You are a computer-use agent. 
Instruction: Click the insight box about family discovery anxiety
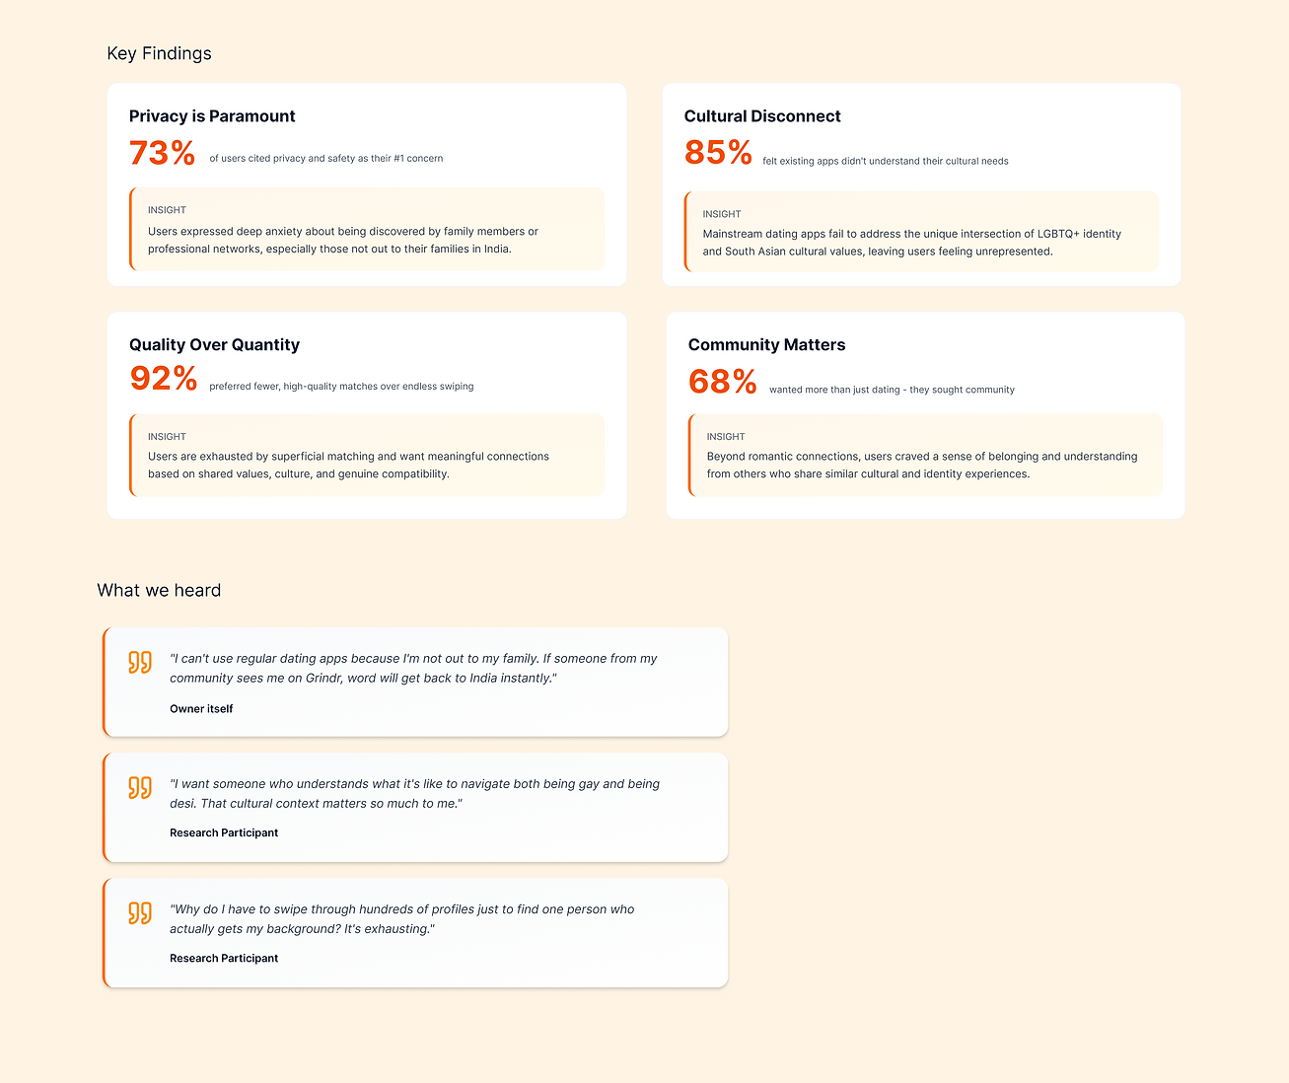(367, 229)
